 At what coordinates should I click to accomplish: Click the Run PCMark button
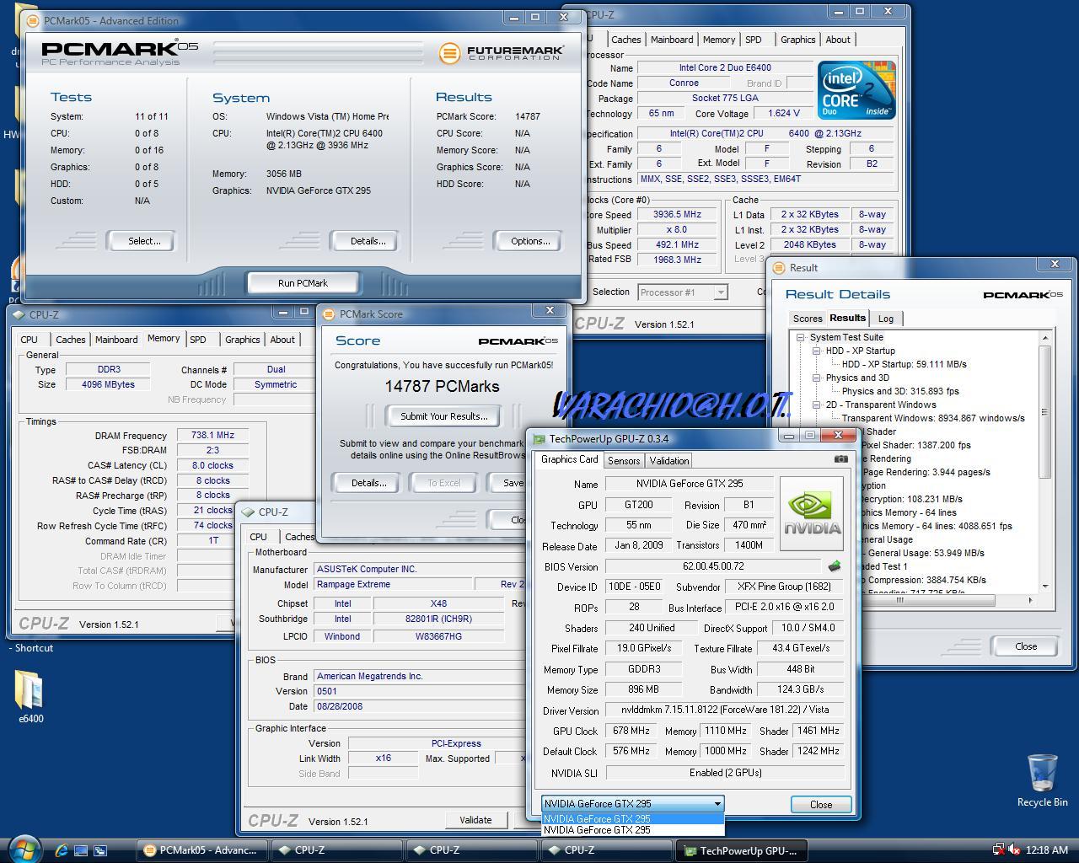tap(303, 283)
